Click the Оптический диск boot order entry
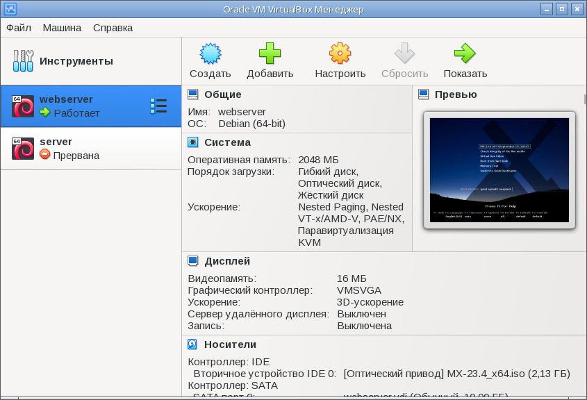This screenshot has height=400, width=587. (x=340, y=183)
